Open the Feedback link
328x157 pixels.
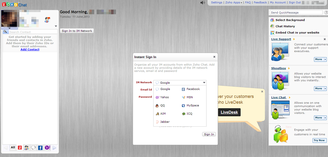(260, 2)
